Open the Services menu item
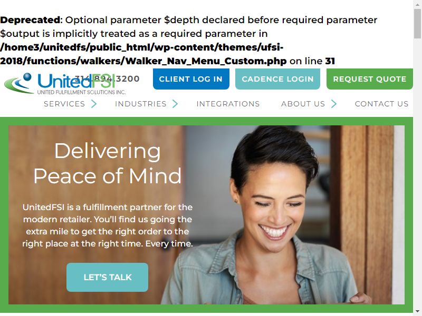This screenshot has height=316, width=422. 64,104
